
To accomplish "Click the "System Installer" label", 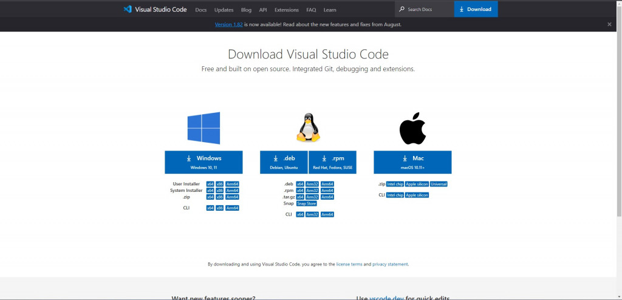I will point(186,191).
